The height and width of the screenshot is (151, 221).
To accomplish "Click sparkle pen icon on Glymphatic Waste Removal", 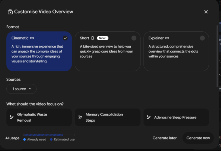I will tap(12, 117).
